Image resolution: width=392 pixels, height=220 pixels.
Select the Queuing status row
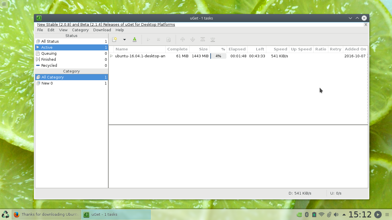tap(71, 54)
